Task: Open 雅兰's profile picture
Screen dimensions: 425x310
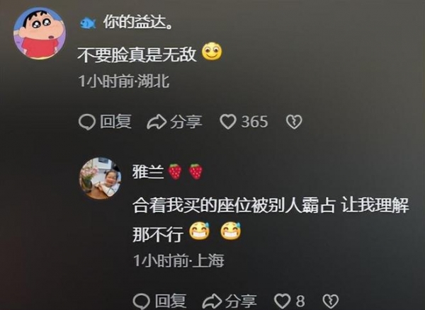Action: pyautogui.click(x=100, y=178)
